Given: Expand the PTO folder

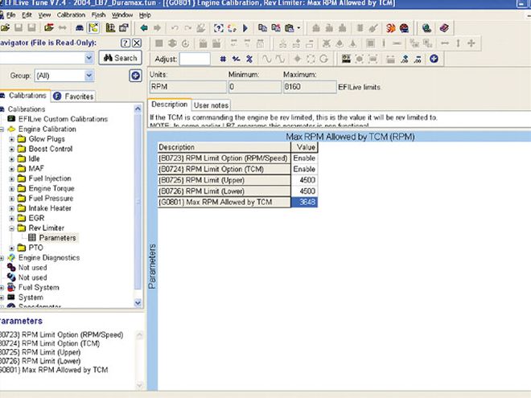Looking at the screenshot, I should coord(11,248).
